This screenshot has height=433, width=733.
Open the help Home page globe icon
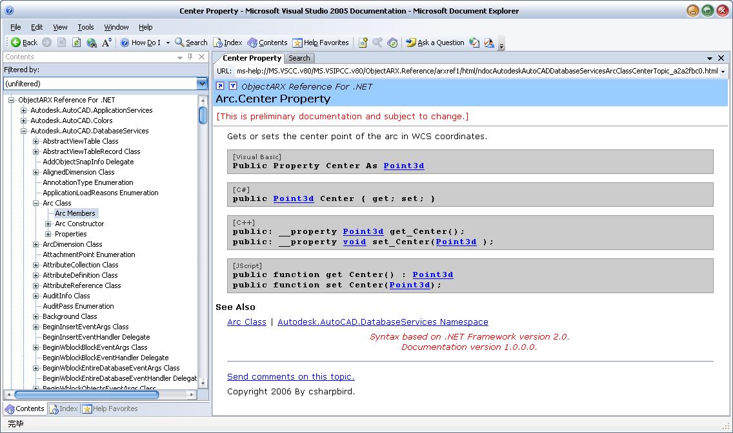(92, 43)
